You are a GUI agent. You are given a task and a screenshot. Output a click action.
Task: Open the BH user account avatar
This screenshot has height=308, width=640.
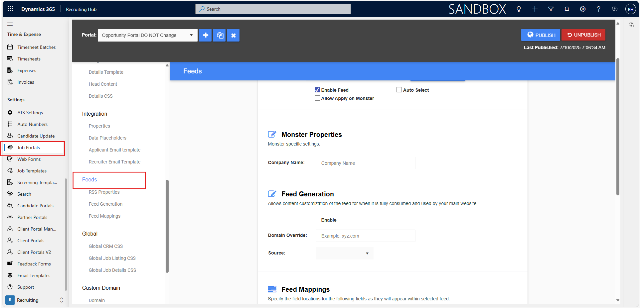(x=630, y=9)
